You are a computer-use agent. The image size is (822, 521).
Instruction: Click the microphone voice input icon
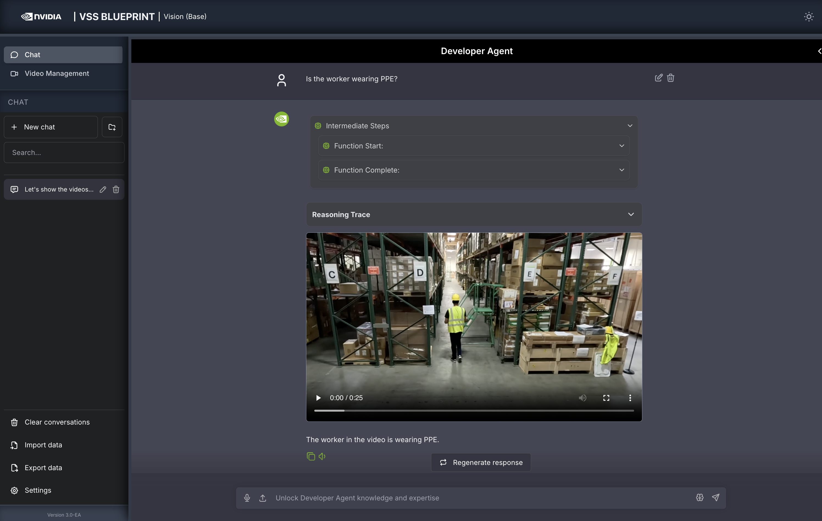(x=247, y=498)
